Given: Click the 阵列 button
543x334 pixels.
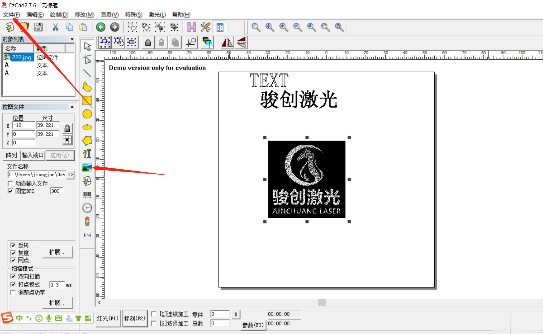Looking at the screenshot, I should pyautogui.click(x=11, y=155).
